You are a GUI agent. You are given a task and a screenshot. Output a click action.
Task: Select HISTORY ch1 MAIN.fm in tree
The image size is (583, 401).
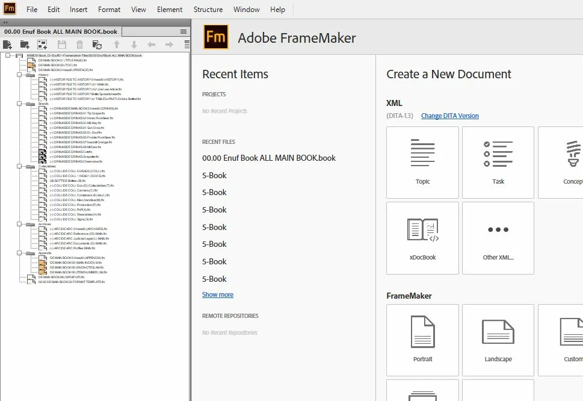(x=79, y=84)
